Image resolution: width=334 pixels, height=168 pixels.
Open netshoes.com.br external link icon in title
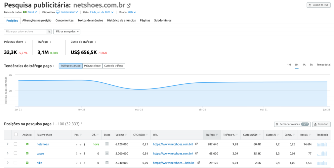click(x=128, y=6)
